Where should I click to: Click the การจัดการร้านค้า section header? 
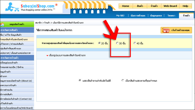[x=17, y=58]
